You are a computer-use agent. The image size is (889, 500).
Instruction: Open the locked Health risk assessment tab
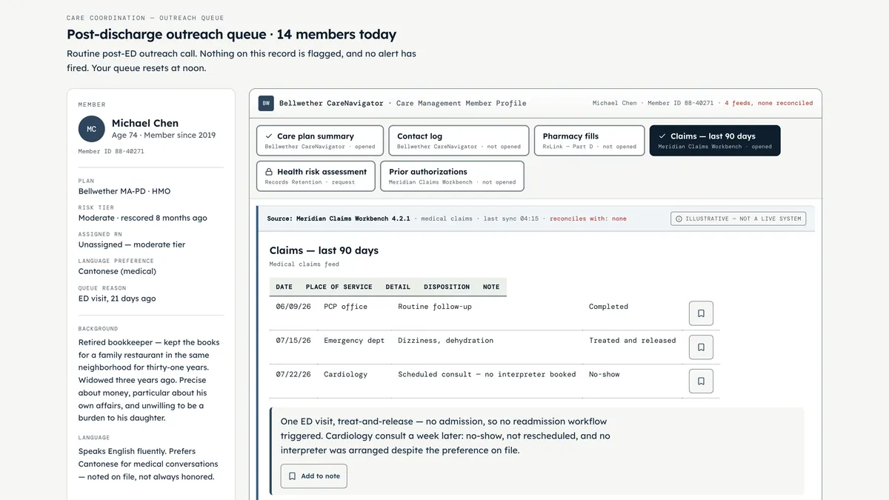[317, 176]
